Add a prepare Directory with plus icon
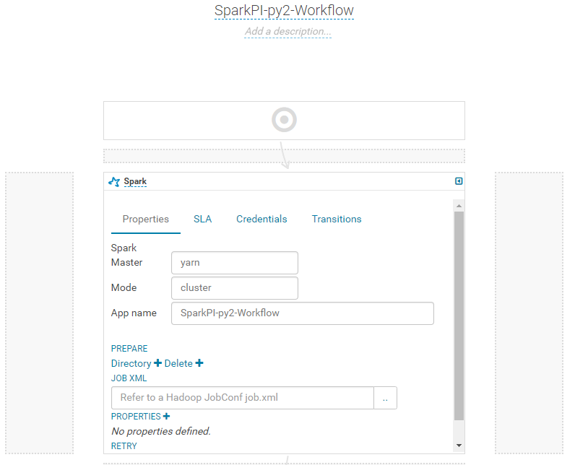This screenshot has height=465, width=575. 158,363
